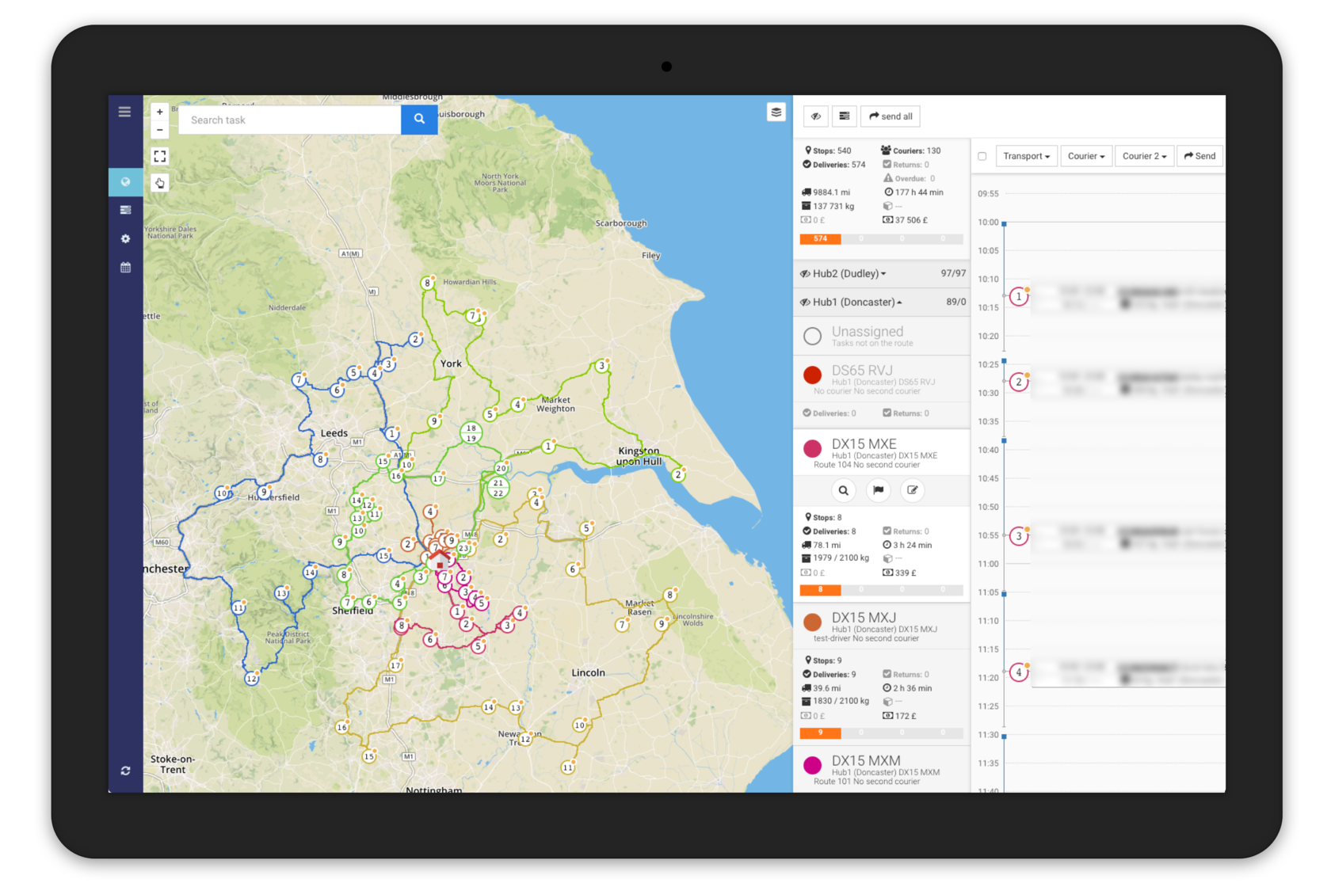Click yellow stop marker 11 near Newark

[x=567, y=767]
